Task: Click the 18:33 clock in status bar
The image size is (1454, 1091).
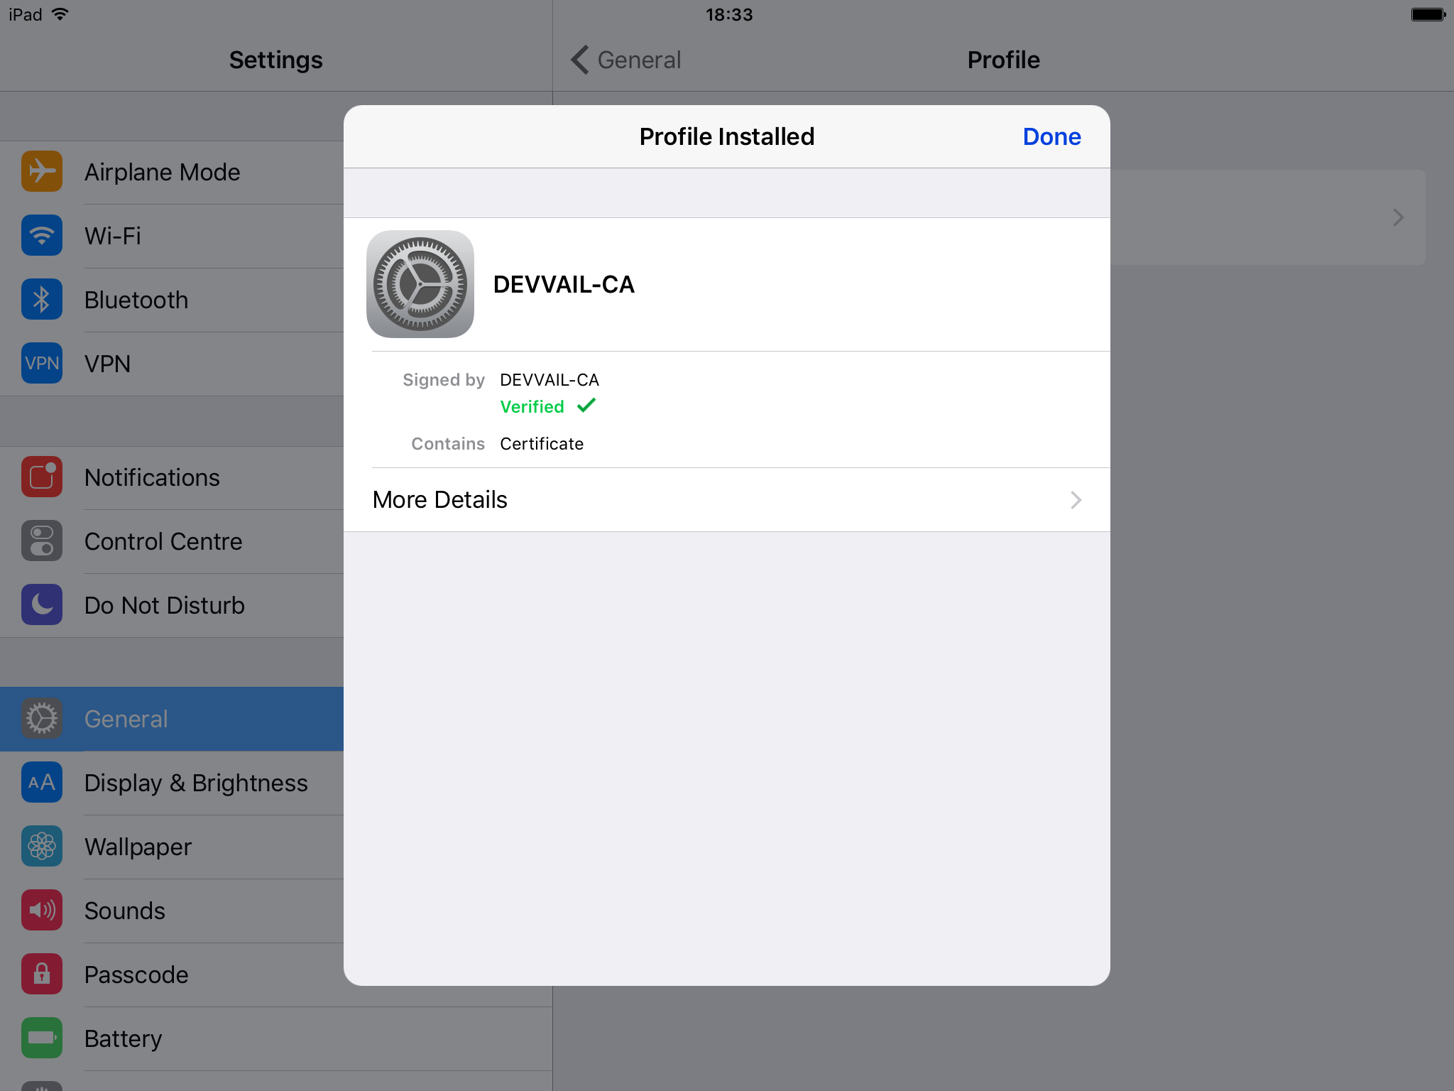Action: click(x=728, y=14)
